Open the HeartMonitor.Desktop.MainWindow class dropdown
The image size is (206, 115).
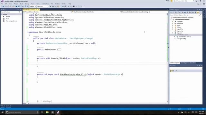pyautogui.click(x=96, y=12)
